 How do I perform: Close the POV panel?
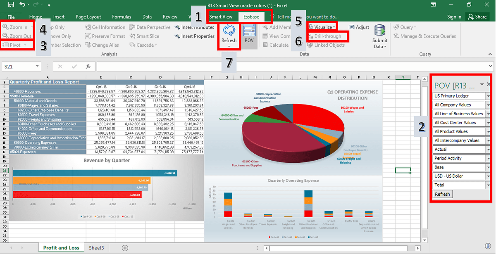tap(489, 84)
